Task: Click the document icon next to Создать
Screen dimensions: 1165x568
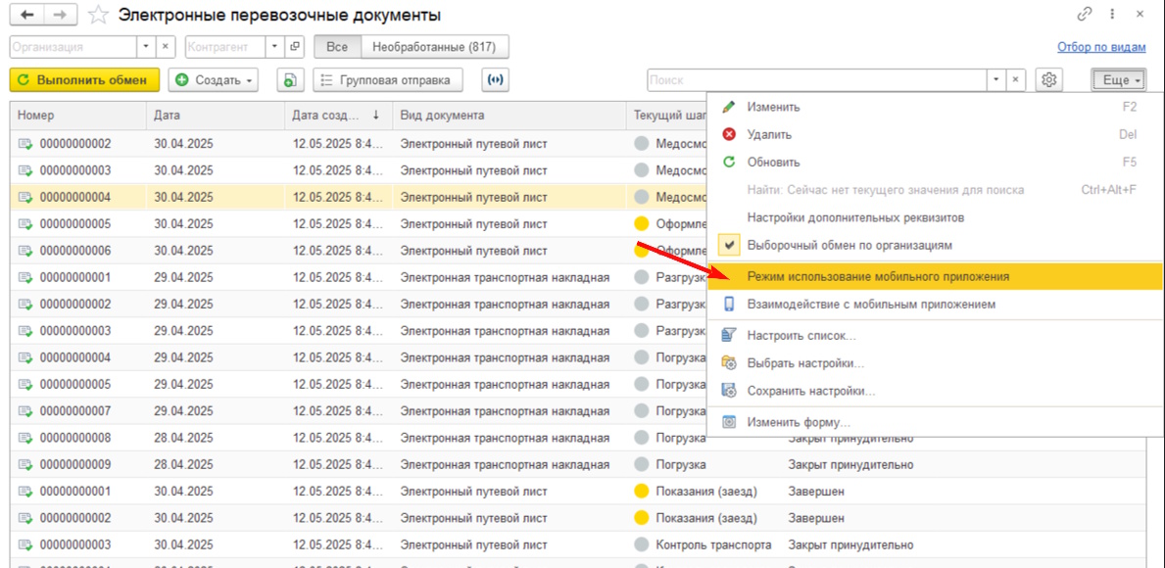Action: tap(290, 80)
